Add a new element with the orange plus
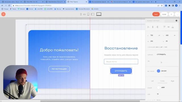The width and height of the screenshot is (182, 102). point(3,14)
